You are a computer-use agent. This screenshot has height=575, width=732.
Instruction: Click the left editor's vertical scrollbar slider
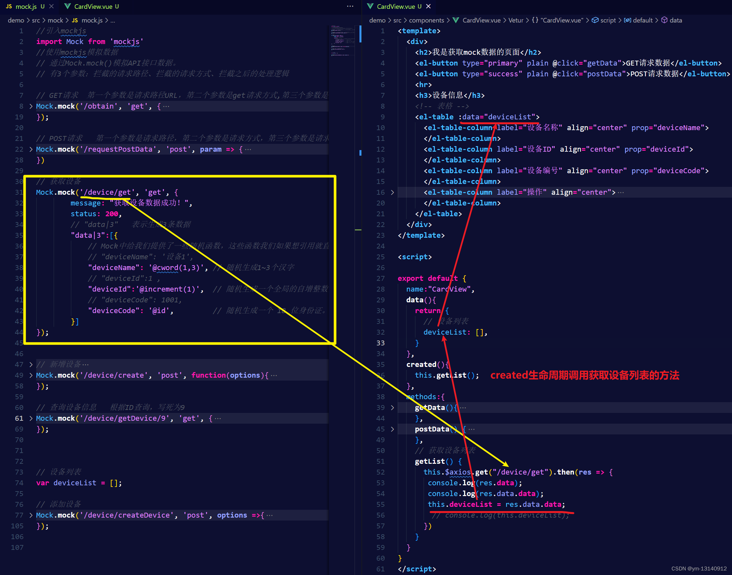click(360, 34)
